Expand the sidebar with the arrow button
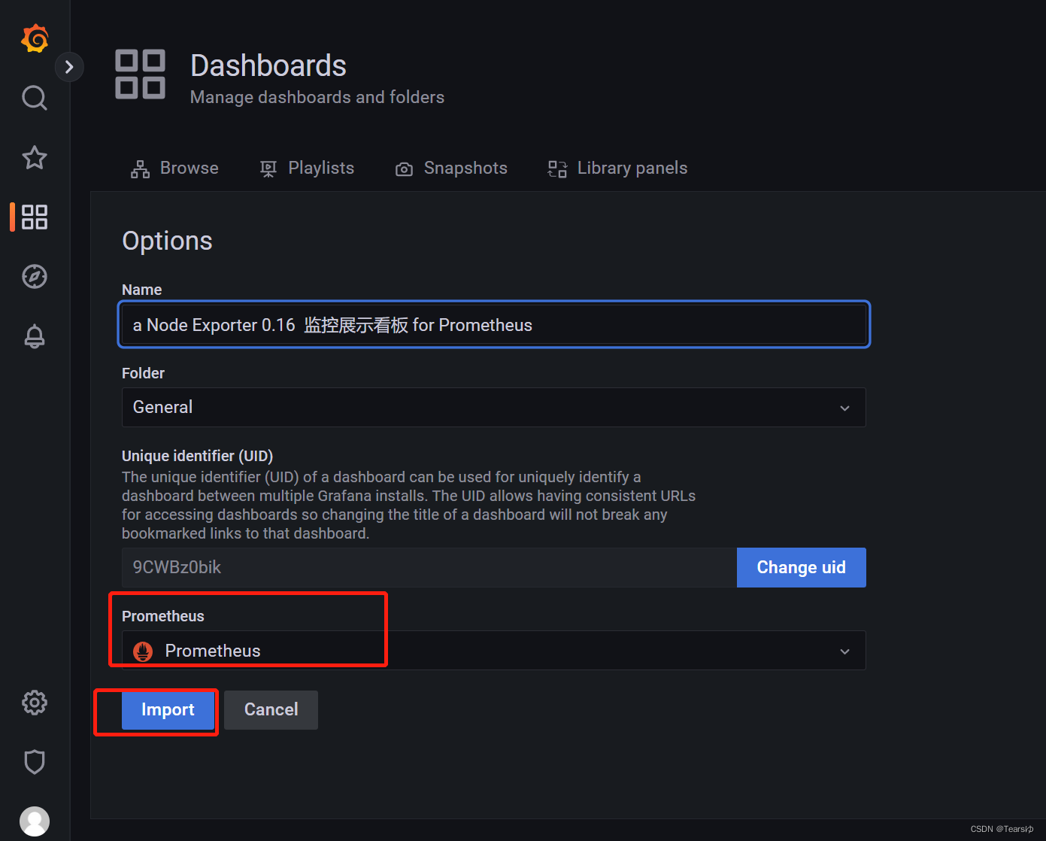 tap(69, 67)
